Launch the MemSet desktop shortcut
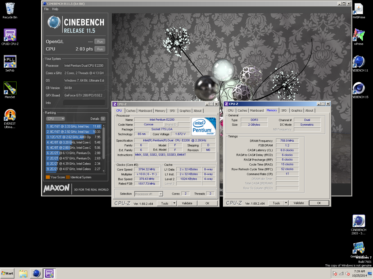 10,90
